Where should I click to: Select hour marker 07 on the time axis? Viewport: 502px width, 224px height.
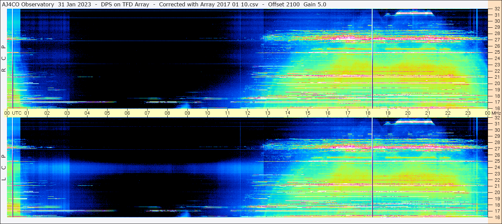tap(147, 113)
